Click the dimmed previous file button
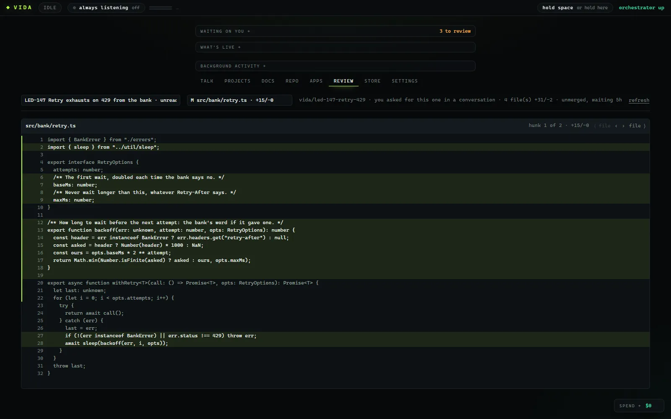Viewport: 671px width, 419px height. 602,126
